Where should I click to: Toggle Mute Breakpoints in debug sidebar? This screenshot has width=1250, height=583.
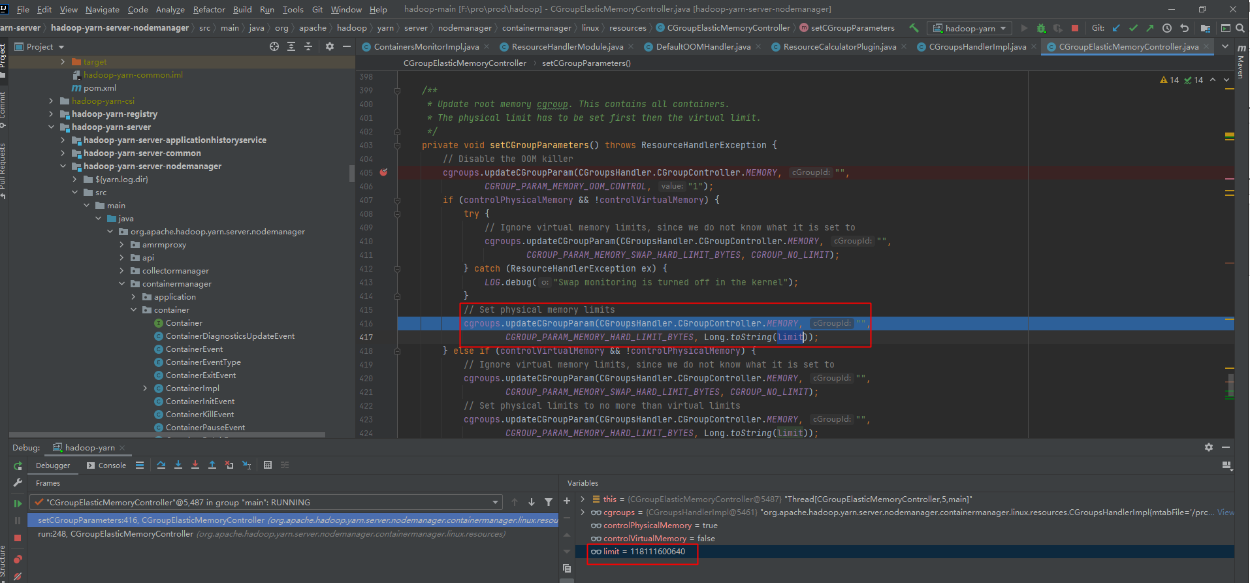[x=18, y=576]
